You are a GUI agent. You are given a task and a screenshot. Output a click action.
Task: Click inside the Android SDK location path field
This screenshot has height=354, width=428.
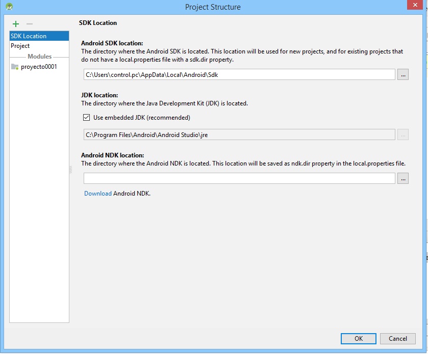pyautogui.click(x=239, y=75)
